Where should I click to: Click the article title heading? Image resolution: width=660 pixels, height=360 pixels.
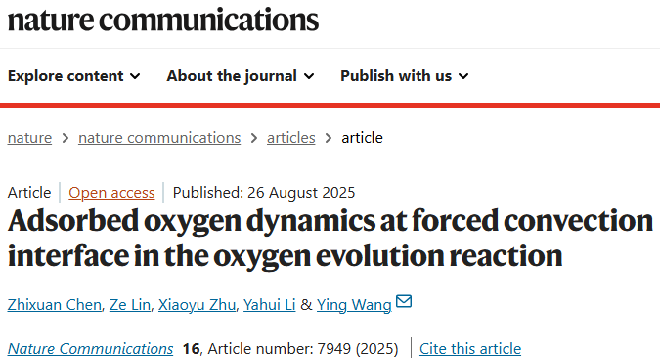coord(330,238)
